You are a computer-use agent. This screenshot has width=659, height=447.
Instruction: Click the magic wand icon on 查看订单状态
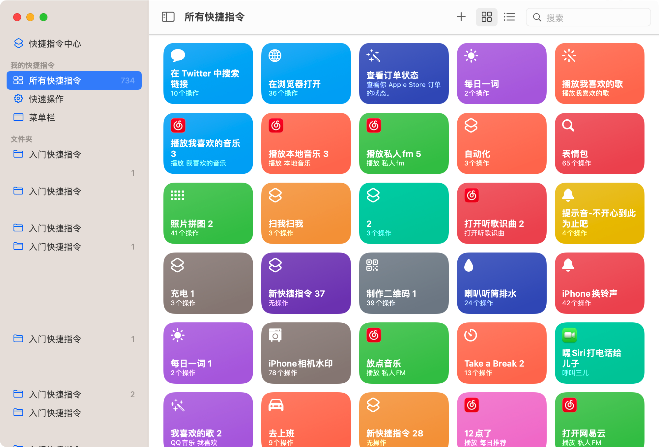click(x=373, y=56)
